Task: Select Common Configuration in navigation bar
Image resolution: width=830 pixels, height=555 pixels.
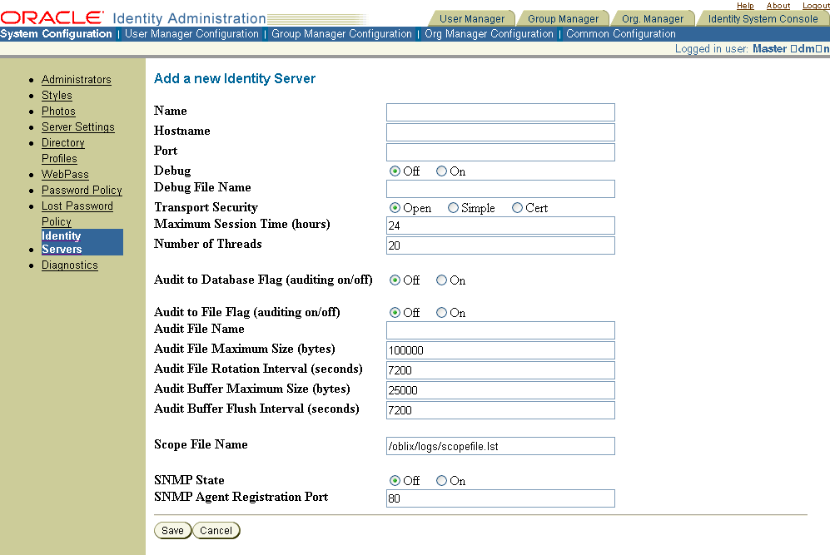Action: (621, 34)
